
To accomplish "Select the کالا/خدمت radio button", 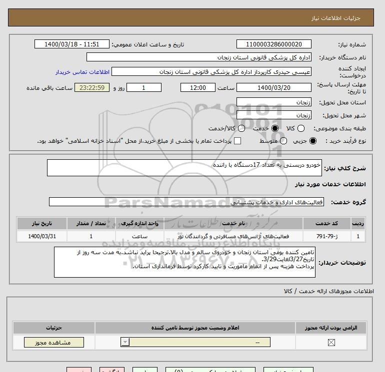I will click(x=241, y=128).
